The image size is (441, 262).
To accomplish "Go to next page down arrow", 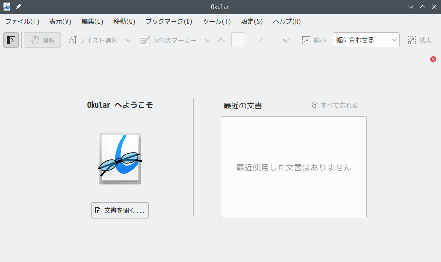I will tap(286, 40).
